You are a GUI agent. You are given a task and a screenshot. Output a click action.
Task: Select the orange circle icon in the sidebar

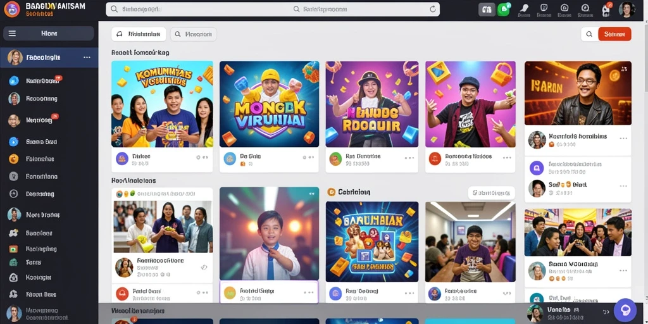(x=14, y=159)
